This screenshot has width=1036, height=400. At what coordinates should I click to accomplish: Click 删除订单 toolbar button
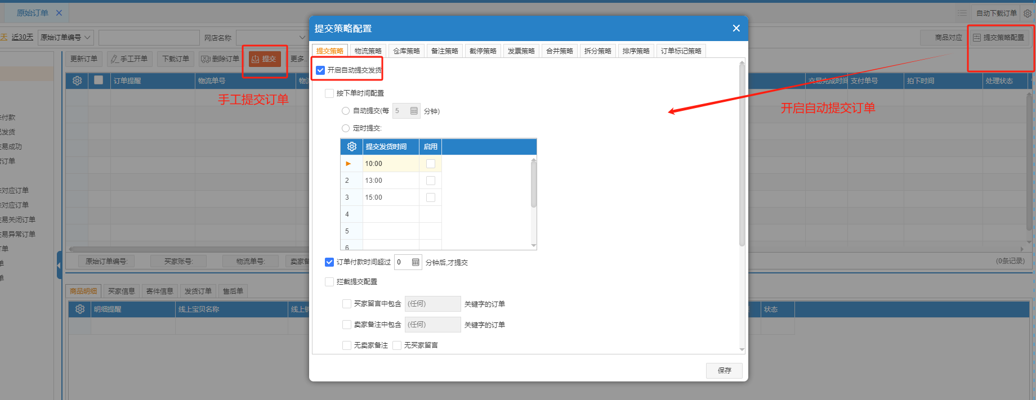220,59
